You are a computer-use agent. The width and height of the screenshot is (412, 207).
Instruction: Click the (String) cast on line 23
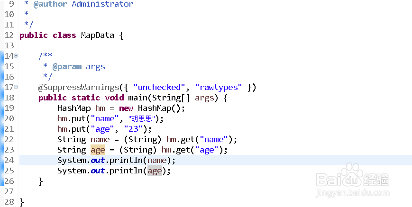tap(138, 150)
